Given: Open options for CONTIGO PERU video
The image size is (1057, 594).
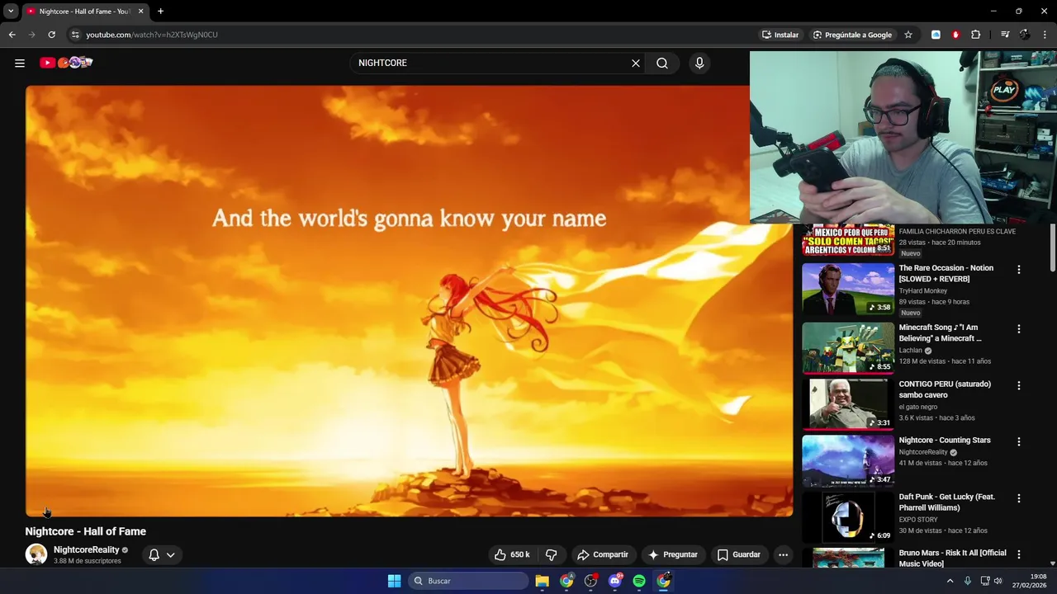Looking at the screenshot, I should tap(1018, 385).
